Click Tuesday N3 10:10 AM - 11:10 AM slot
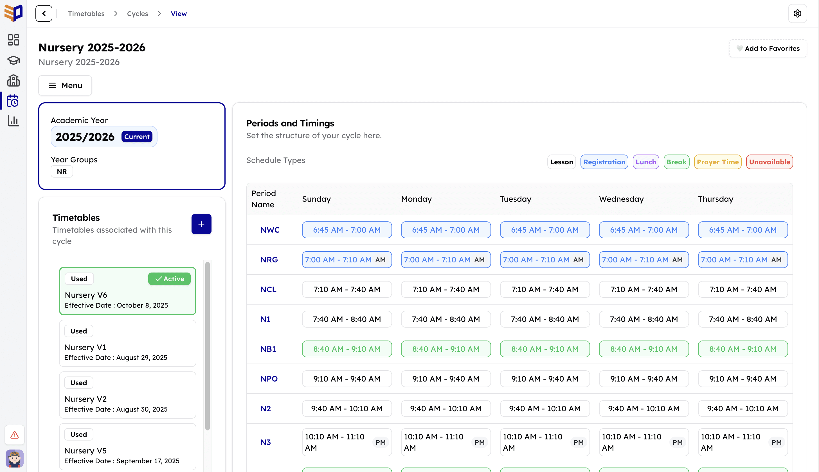 545,442
